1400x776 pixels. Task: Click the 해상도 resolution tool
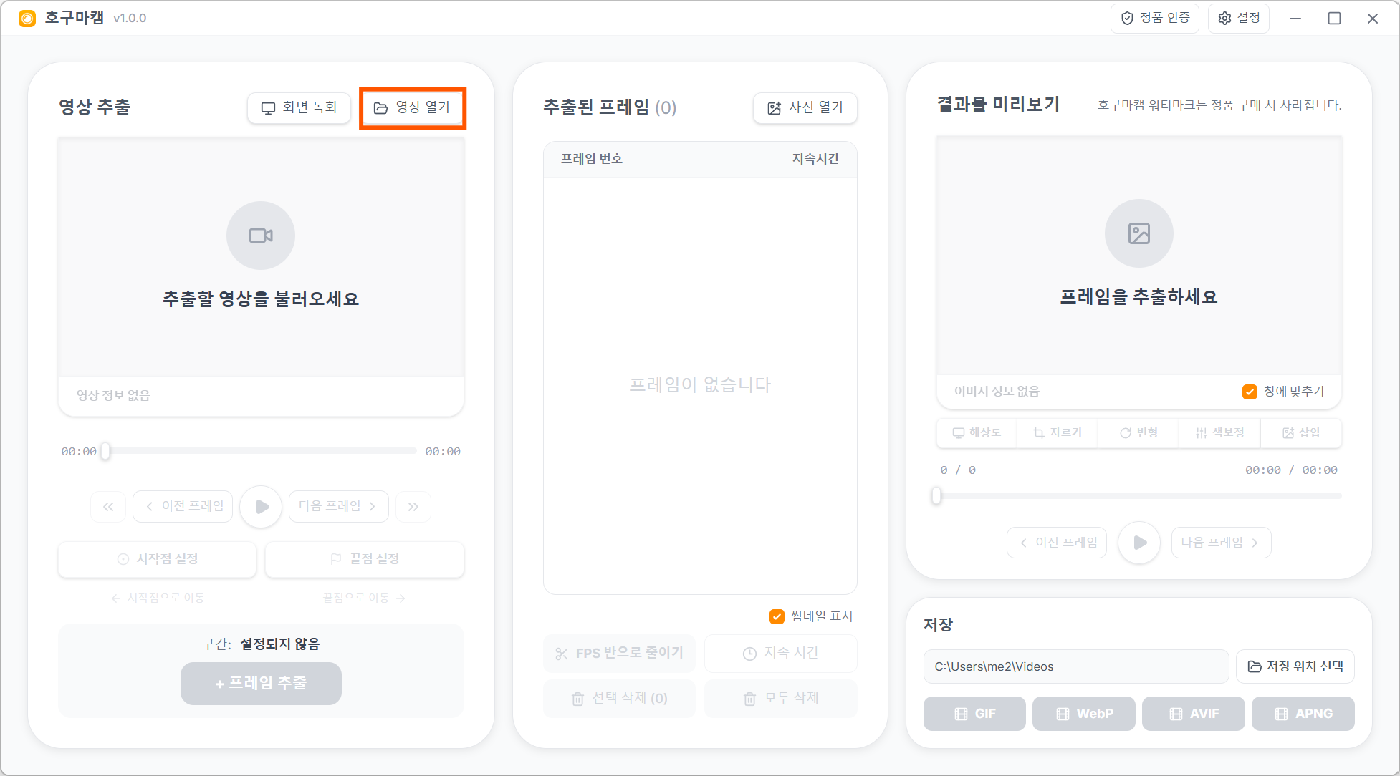pyautogui.click(x=976, y=432)
